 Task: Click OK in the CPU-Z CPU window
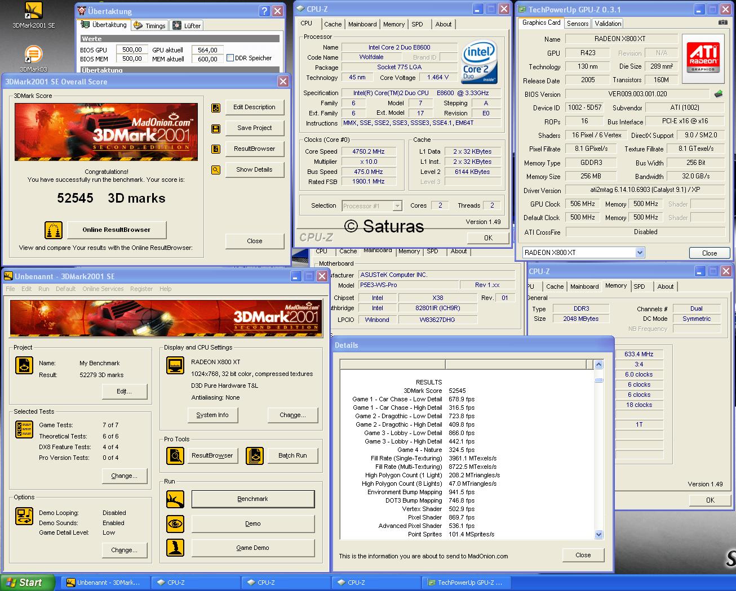[489, 238]
